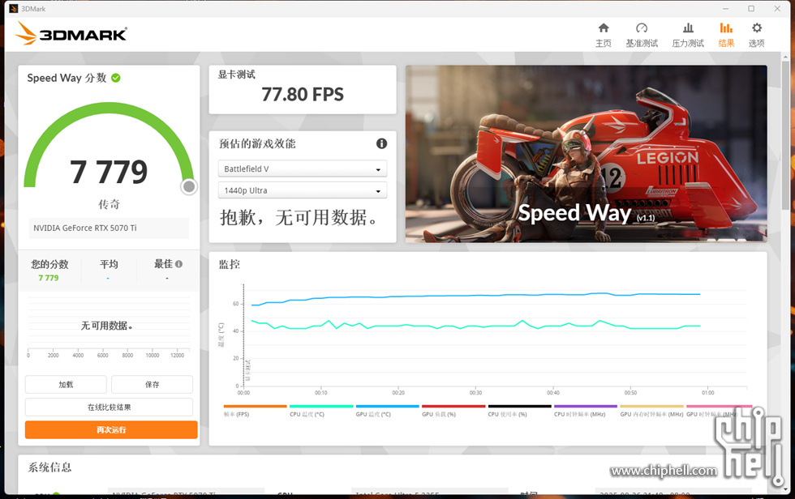Click the teal CPU temperature line in the chart
Viewport: 795px width, 499px height.
[x=475, y=326]
